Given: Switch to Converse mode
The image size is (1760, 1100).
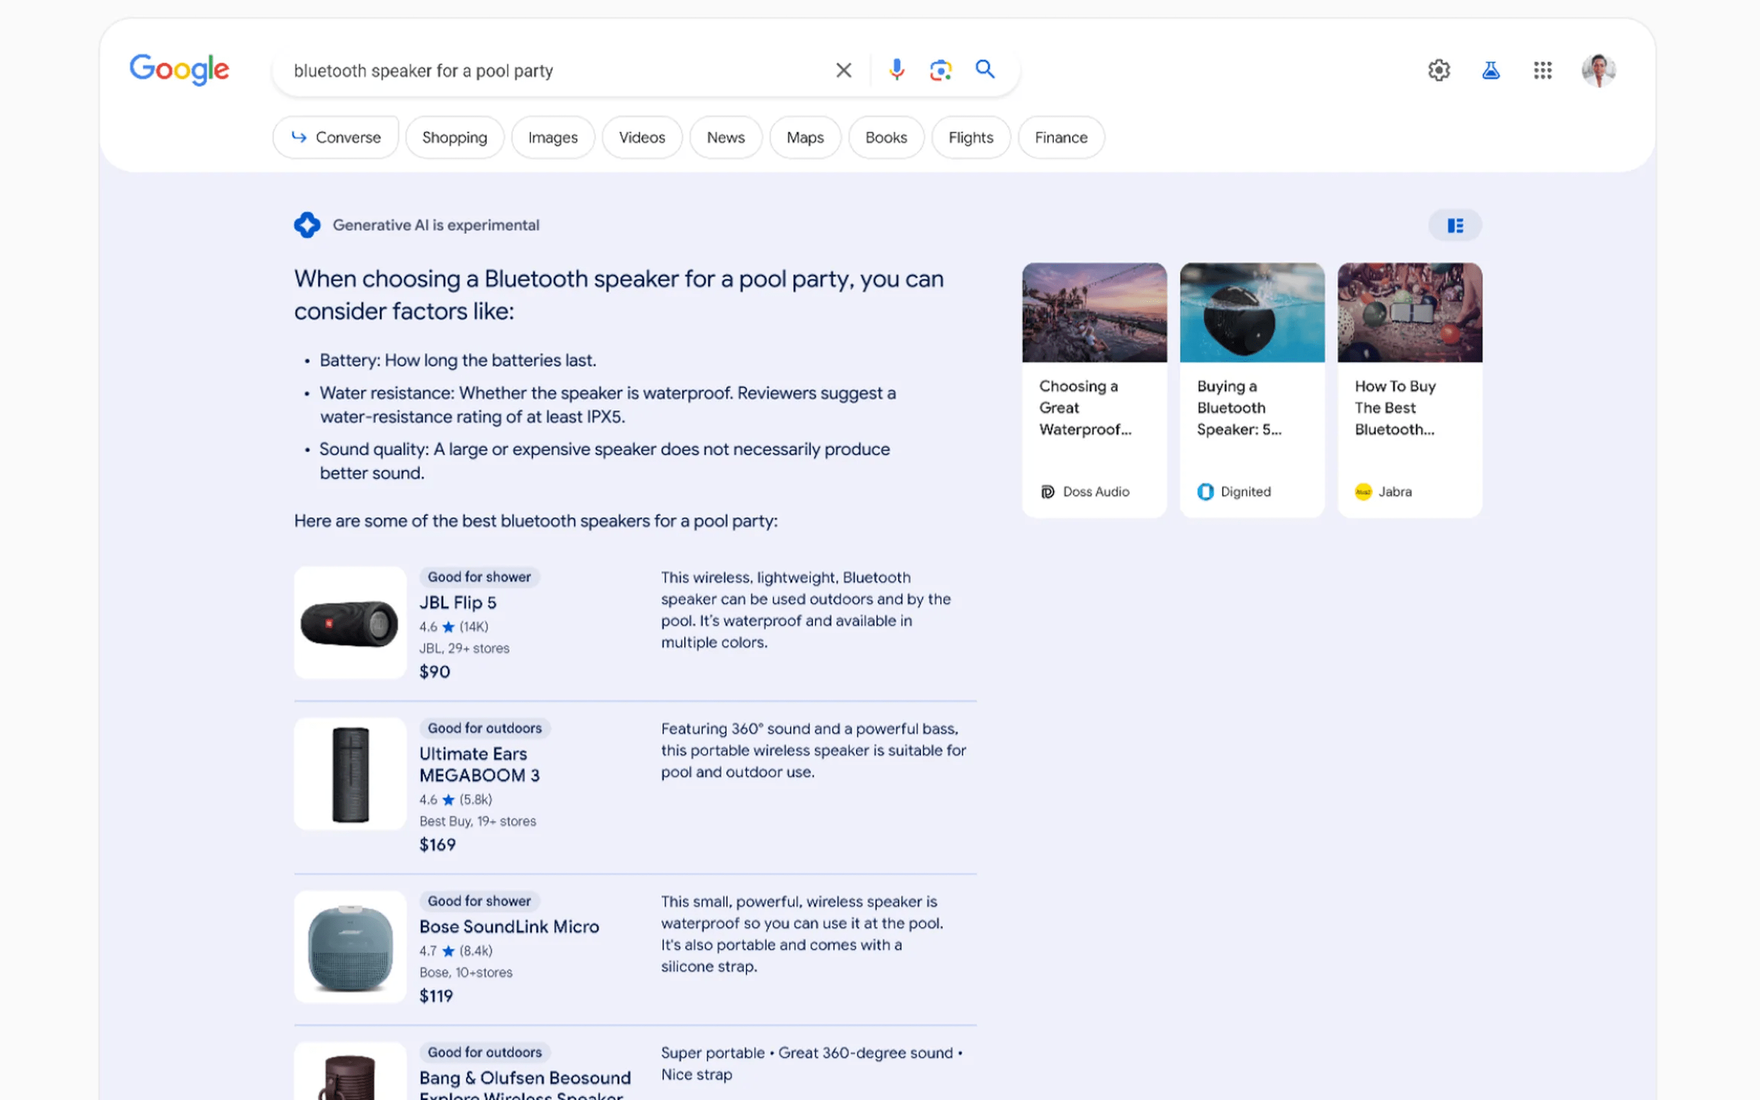Looking at the screenshot, I should pos(335,137).
